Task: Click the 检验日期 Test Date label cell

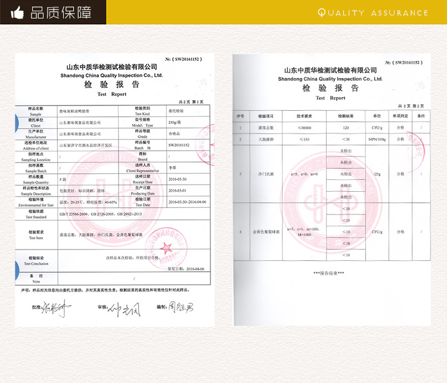Action: tap(142, 202)
